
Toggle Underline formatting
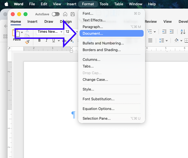[54, 41]
